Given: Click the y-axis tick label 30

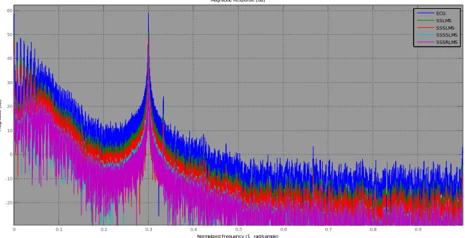Looking at the screenshot, I should pyautogui.click(x=9, y=82).
